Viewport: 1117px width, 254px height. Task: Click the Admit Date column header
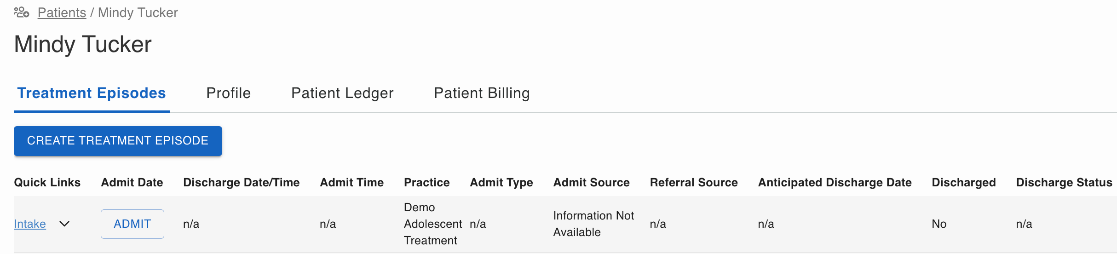click(132, 183)
